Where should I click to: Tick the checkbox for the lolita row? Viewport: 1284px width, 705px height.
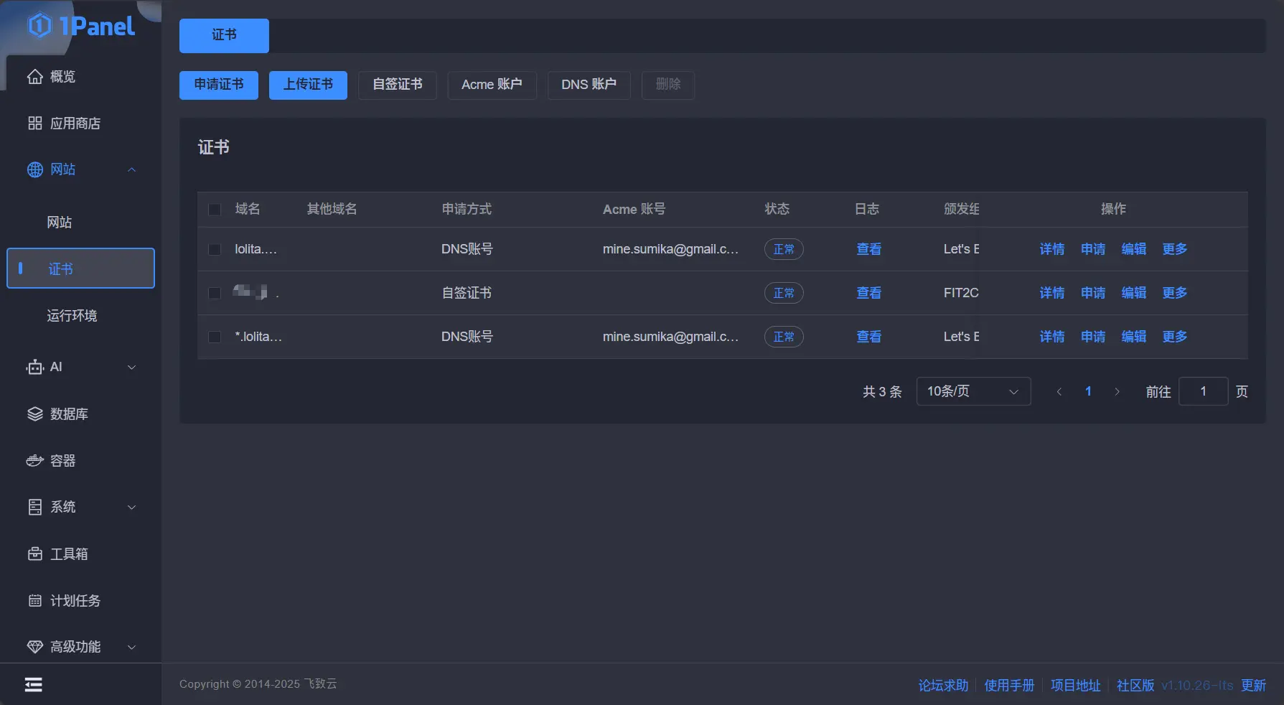(x=214, y=250)
